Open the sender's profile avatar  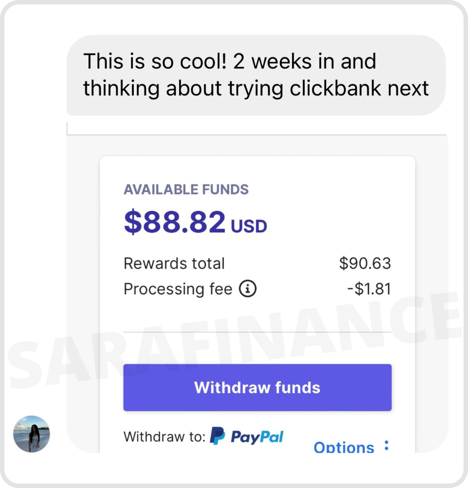(32, 434)
